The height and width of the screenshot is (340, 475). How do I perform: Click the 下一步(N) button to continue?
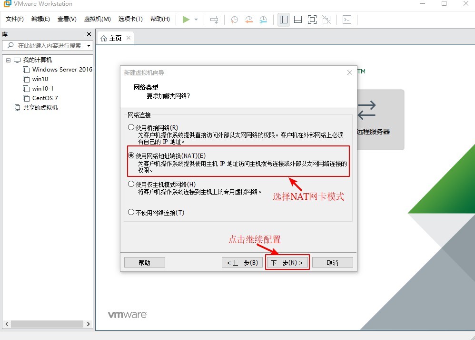(x=287, y=262)
